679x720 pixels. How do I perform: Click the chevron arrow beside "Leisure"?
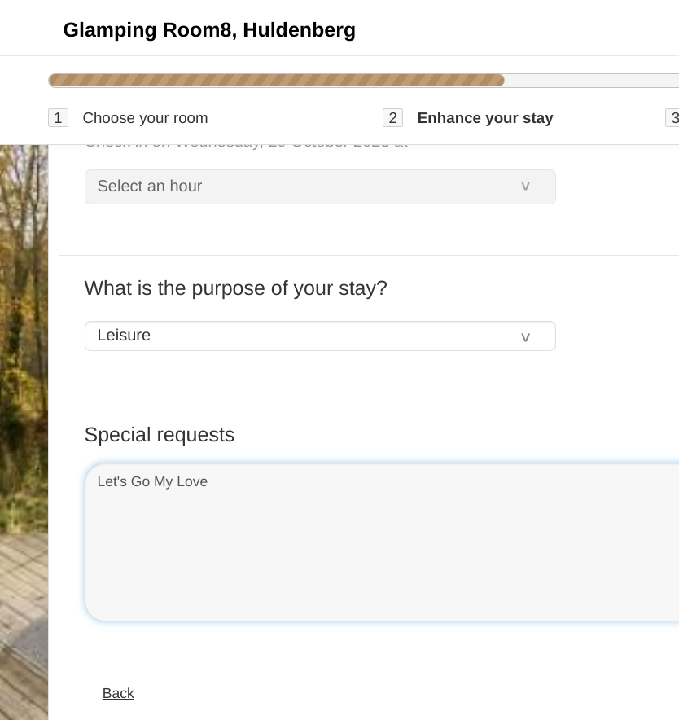point(525,336)
